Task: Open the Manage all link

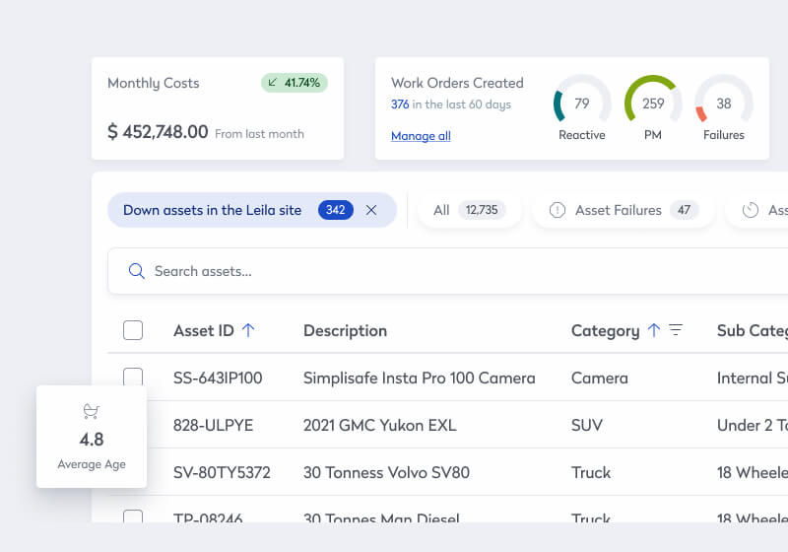Action: pyautogui.click(x=421, y=136)
